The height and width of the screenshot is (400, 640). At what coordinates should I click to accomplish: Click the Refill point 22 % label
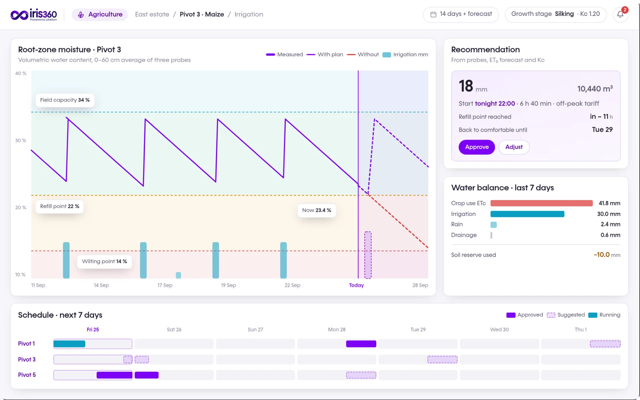click(x=60, y=206)
